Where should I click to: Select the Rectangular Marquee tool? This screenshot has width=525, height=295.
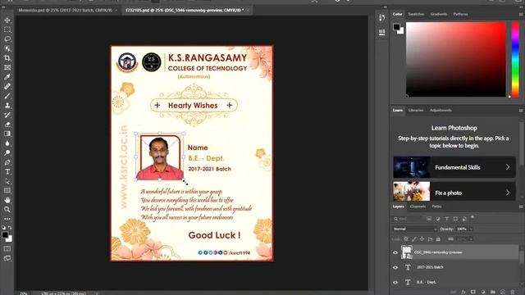[7, 29]
